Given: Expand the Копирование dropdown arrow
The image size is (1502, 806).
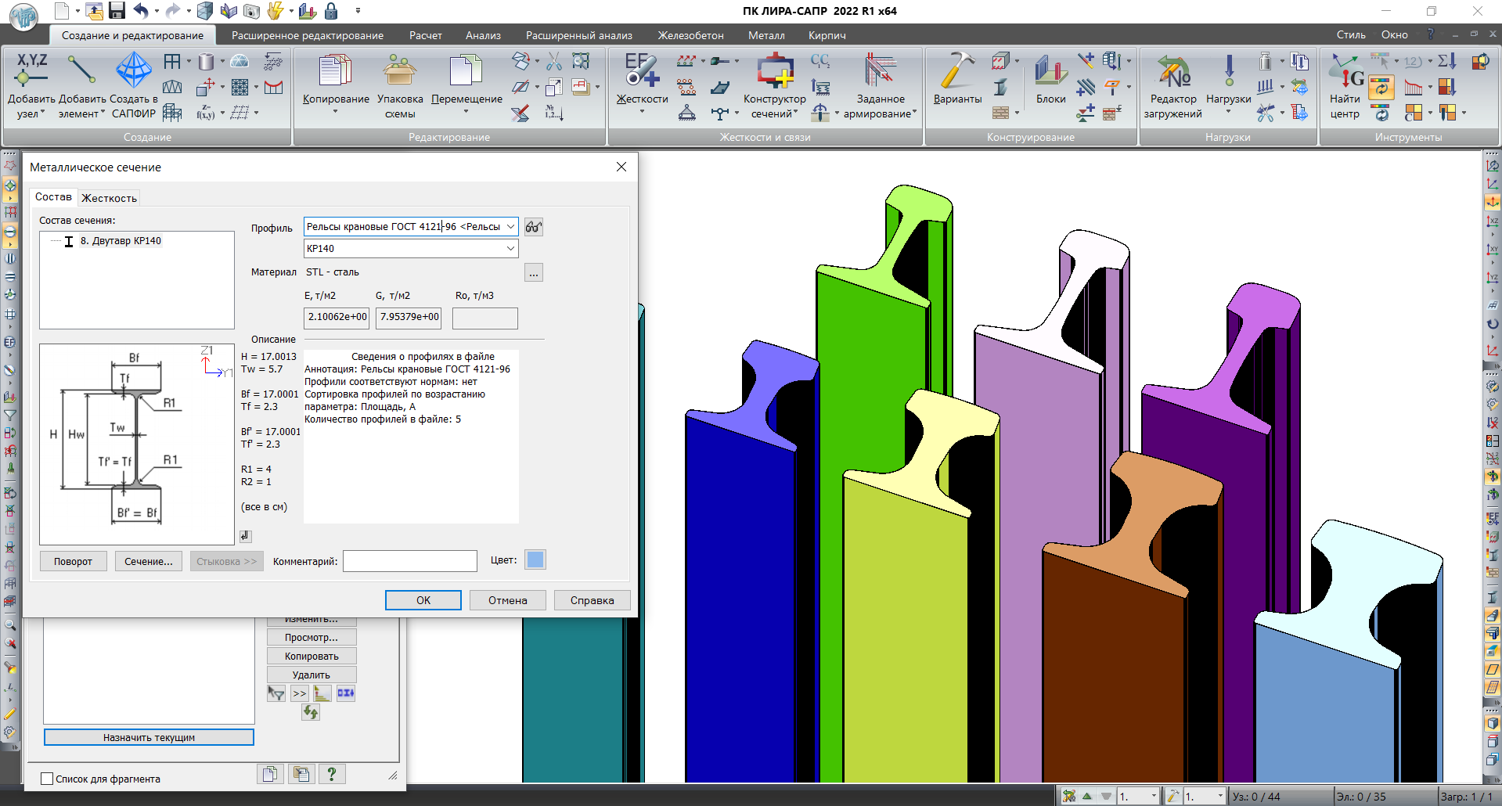Looking at the screenshot, I should 336,112.
